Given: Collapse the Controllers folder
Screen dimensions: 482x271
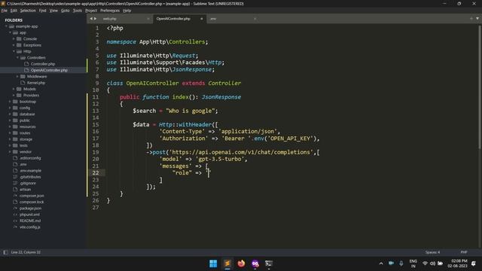Looking at the screenshot, I should click(x=17, y=58).
